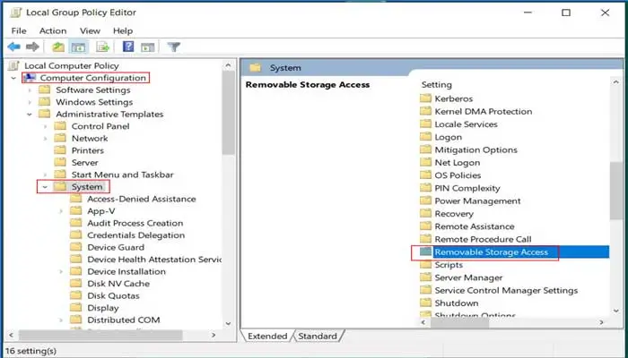
Task: Toggle the Show/Hide Console Tree toolbar icon
Action: [77, 47]
